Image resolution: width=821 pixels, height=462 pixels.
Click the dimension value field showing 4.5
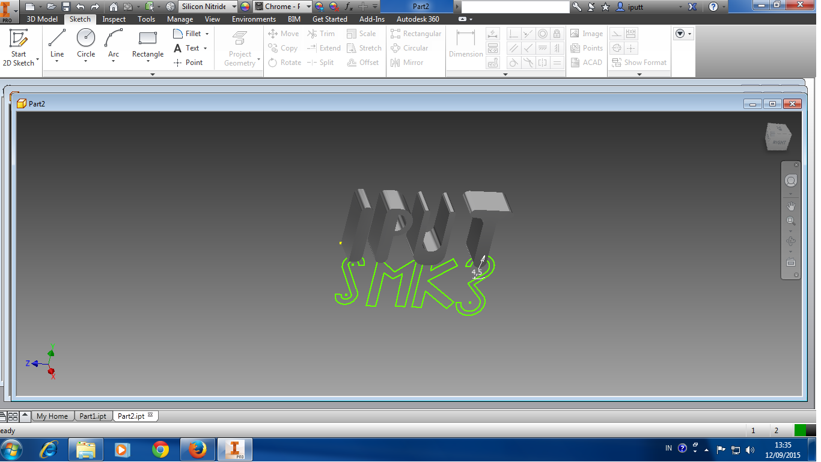(x=475, y=272)
